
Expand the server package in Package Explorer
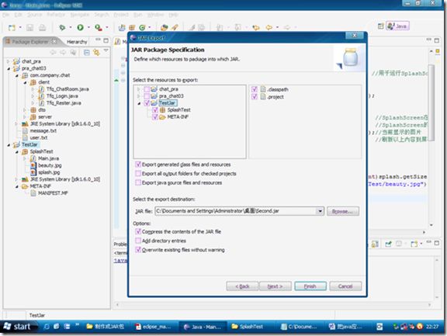[x=25, y=117]
